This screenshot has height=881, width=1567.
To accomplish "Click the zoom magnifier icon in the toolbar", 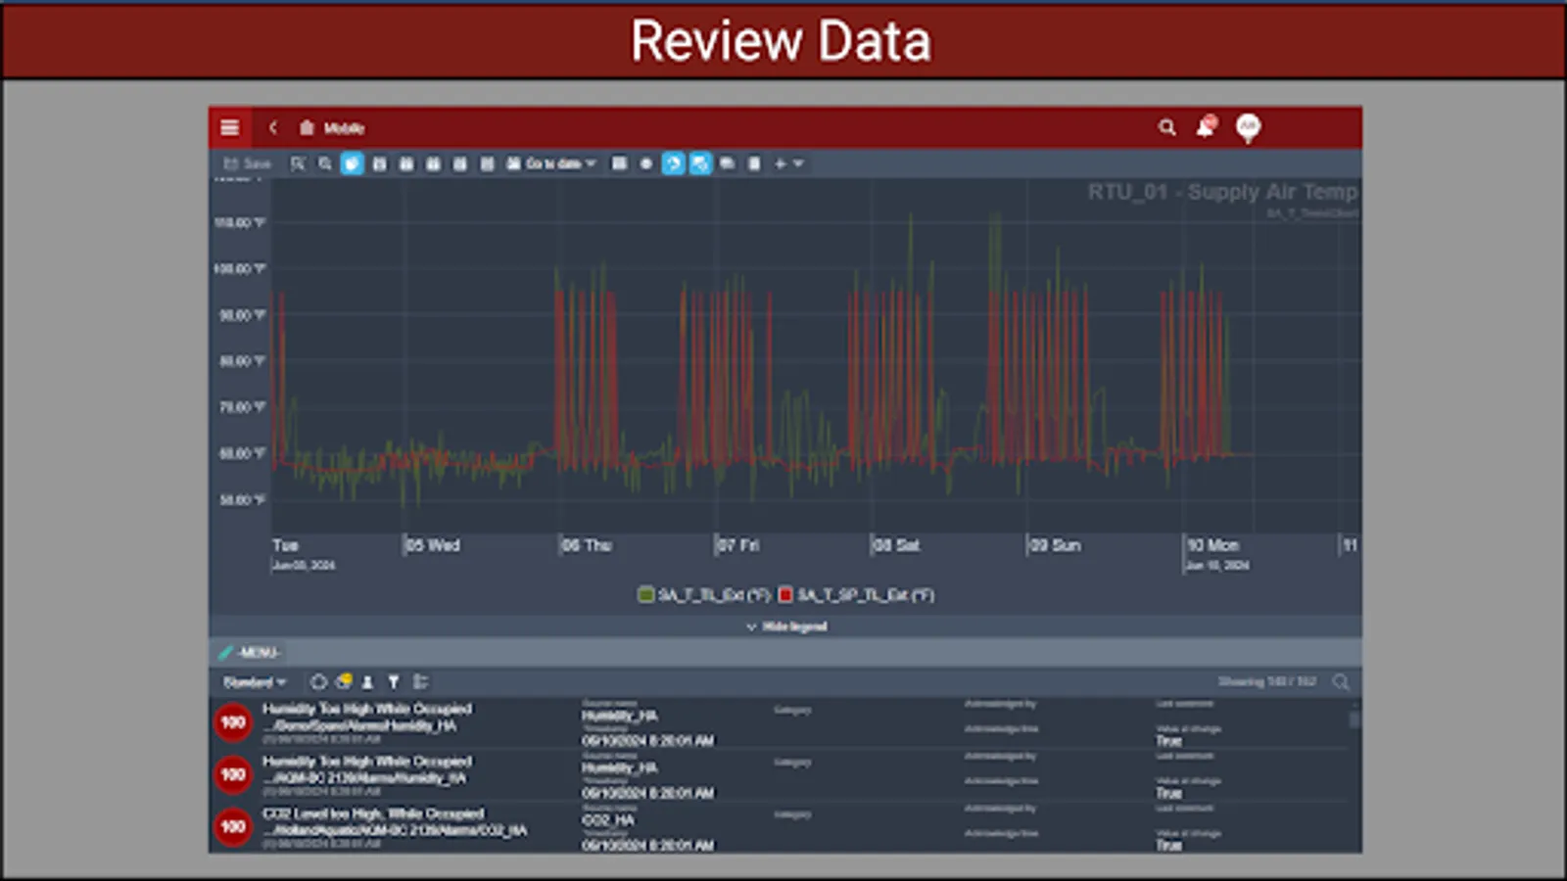I will pyautogui.click(x=324, y=163).
